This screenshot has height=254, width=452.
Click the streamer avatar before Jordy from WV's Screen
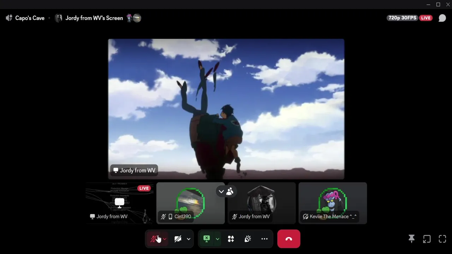59,18
